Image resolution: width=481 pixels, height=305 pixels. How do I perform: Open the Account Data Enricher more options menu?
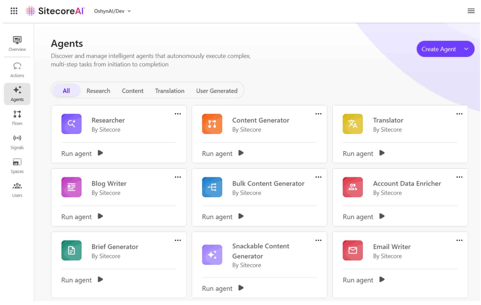(459, 177)
